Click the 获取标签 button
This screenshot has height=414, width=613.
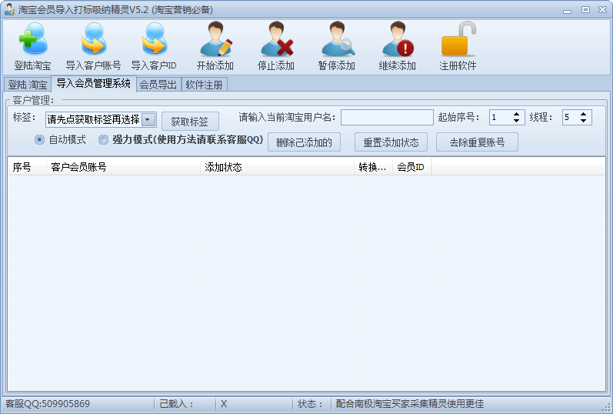pyautogui.click(x=190, y=122)
